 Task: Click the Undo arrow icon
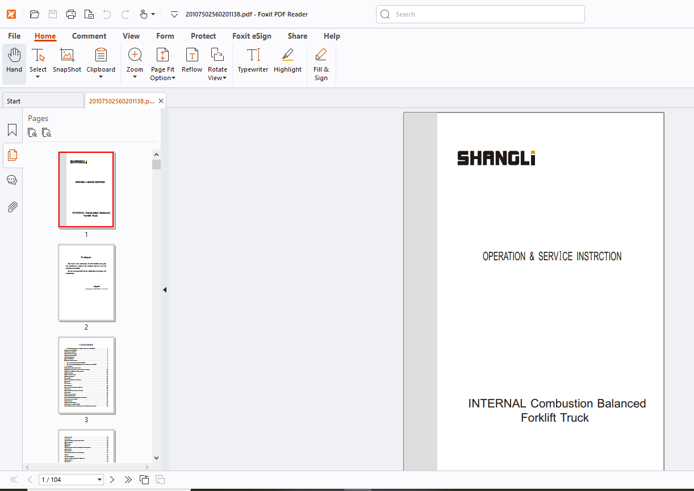coord(107,14)
